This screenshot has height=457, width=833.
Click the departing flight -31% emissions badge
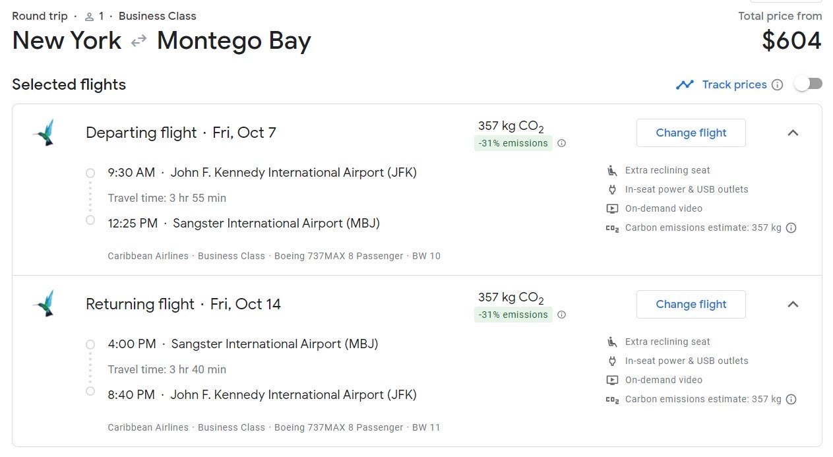[513, 143]
